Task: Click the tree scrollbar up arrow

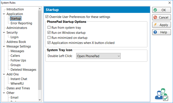Action: 40,9
